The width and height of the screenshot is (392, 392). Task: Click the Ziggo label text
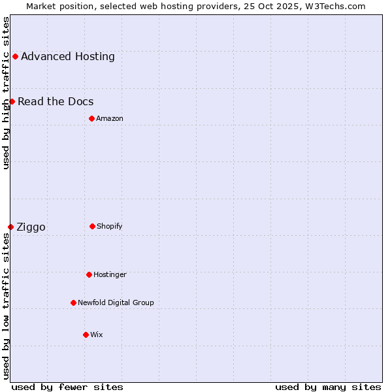[x=31, y=227]
